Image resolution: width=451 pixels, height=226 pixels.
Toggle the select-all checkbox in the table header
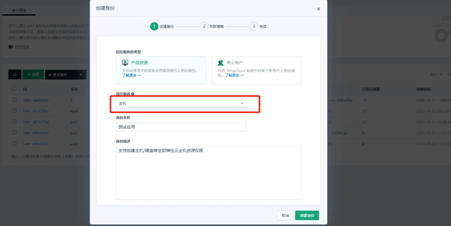14,89
